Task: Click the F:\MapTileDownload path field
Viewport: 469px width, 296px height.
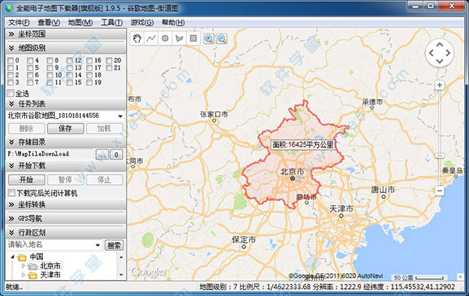Action: 50,154
